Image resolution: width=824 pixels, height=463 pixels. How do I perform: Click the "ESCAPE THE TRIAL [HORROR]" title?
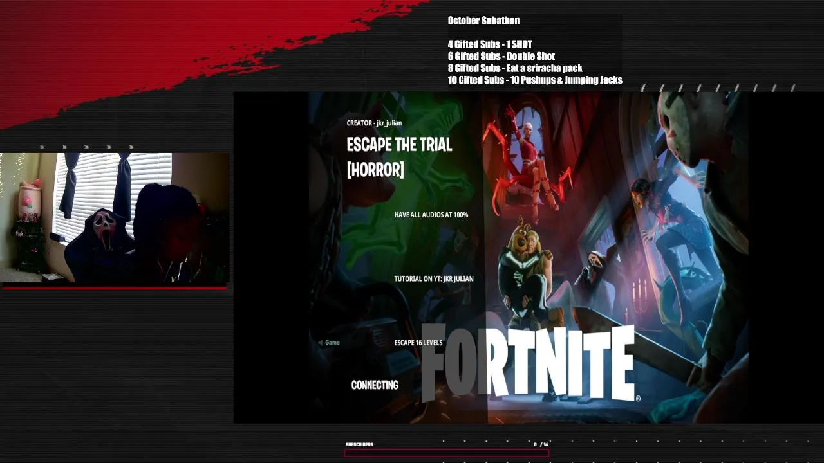[399, 157]
